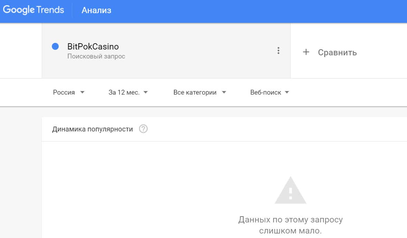The height and width of the screenshot is (238, 407).
Task: Click the plus icon beside Сравнить
Action: [306, 52]
